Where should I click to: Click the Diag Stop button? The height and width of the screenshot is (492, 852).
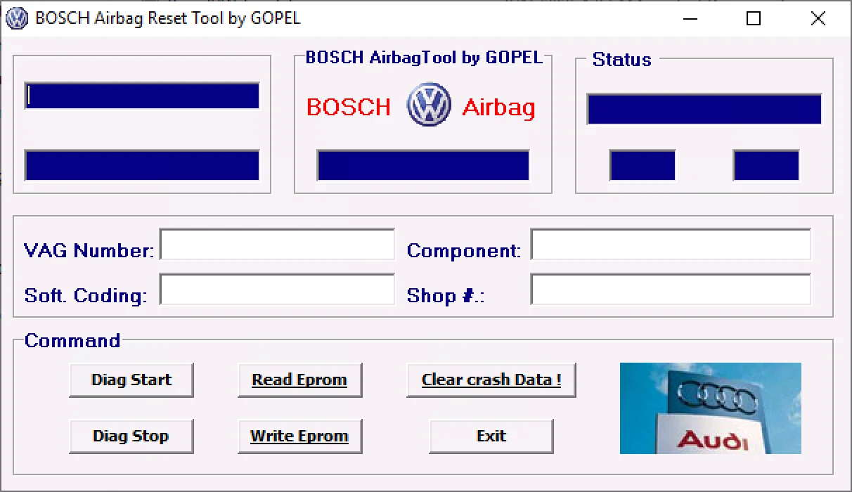tap(131, 436)
